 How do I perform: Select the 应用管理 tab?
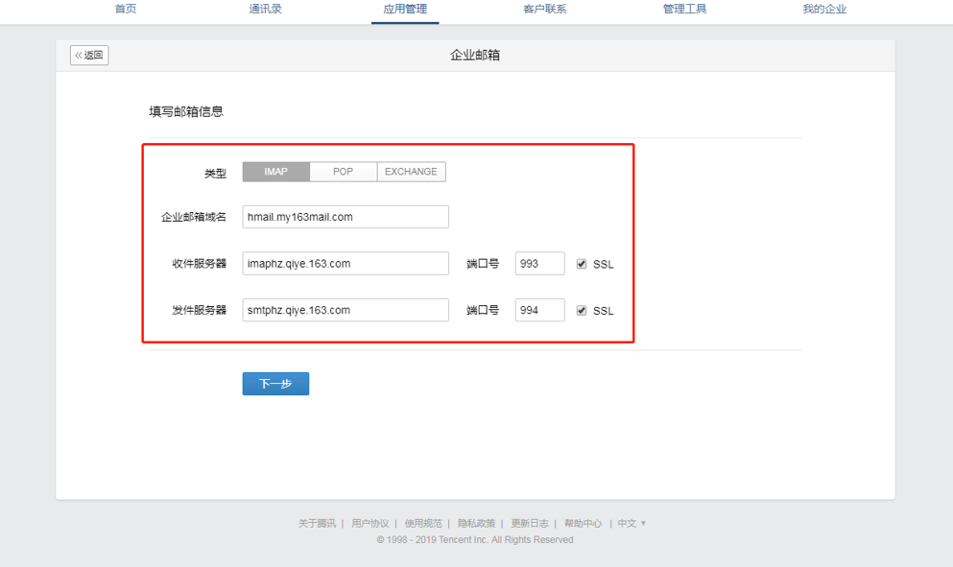click(405, 10)
